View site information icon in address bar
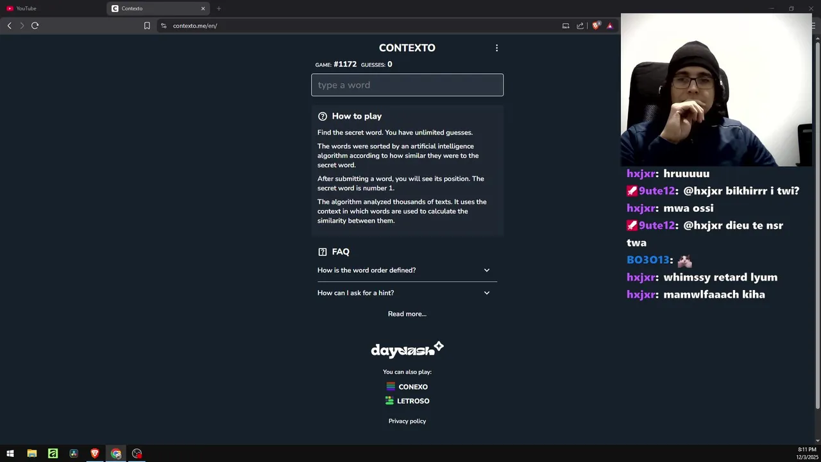 [x=164, y=26]
